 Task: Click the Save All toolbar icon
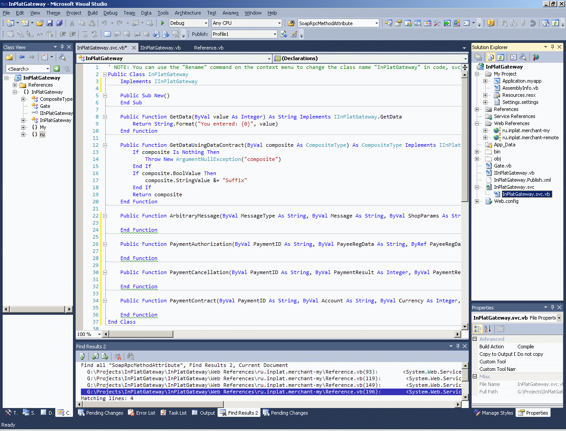tap(59, 23)
